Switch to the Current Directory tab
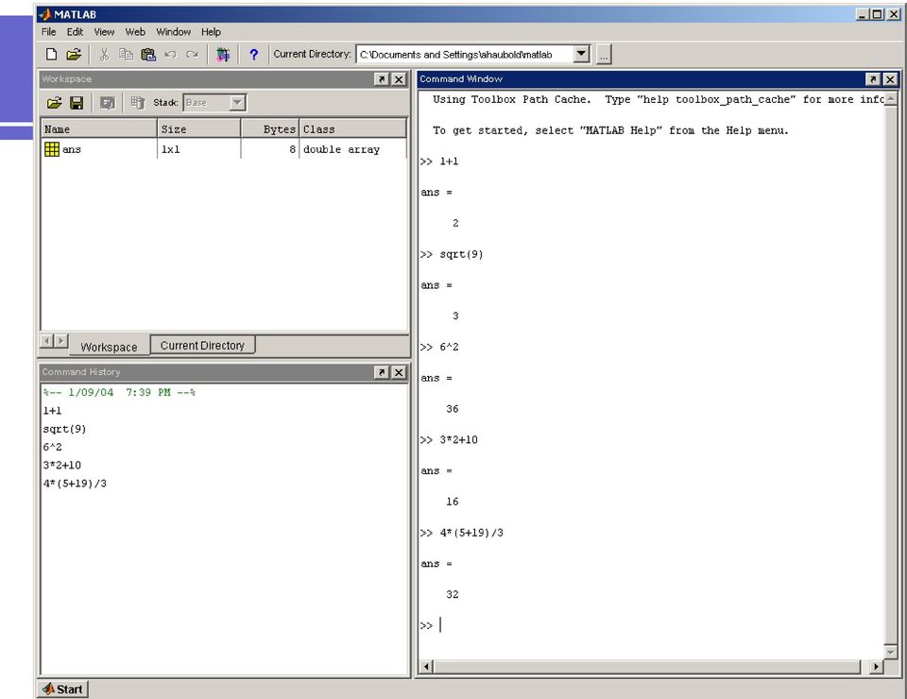 click(202, 345)
